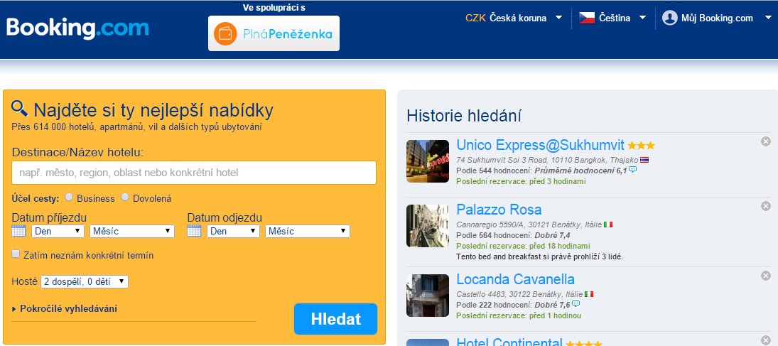Click address '74 Sukhumvit Soi 3 Road' text

pyautogui.click(x=502, y=160)
